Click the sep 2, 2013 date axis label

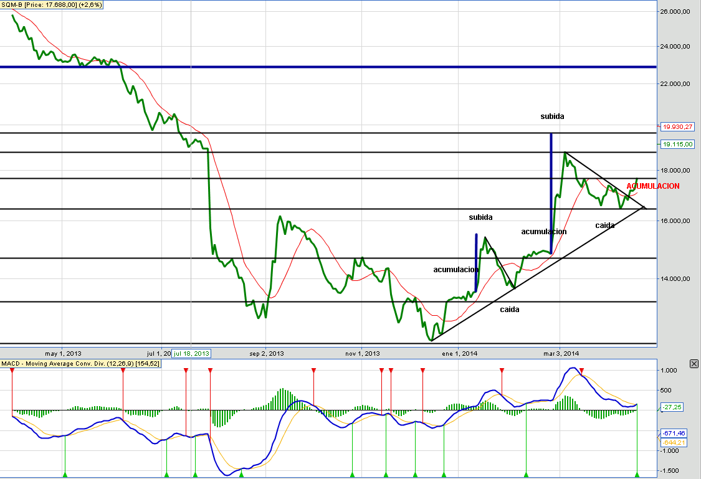[267, 353]
